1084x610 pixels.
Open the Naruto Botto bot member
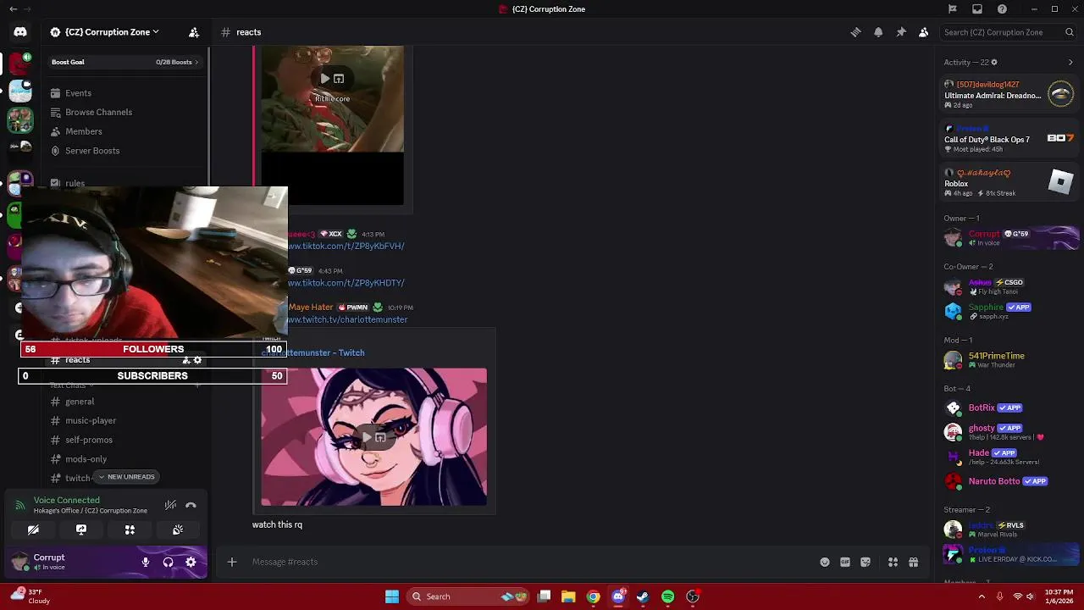point(1010,481)
